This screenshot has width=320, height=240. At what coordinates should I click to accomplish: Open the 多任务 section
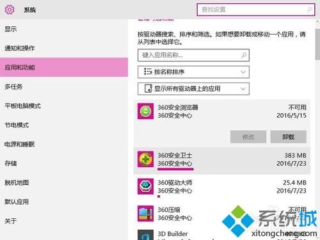(64, 86)
